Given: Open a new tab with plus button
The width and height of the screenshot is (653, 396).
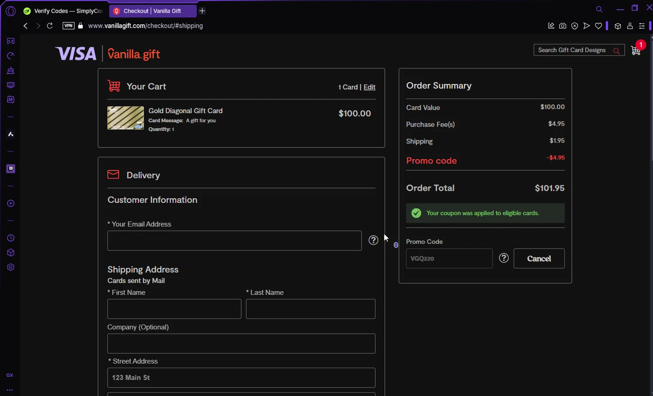Looking at the screenshot, I should 202,11.
